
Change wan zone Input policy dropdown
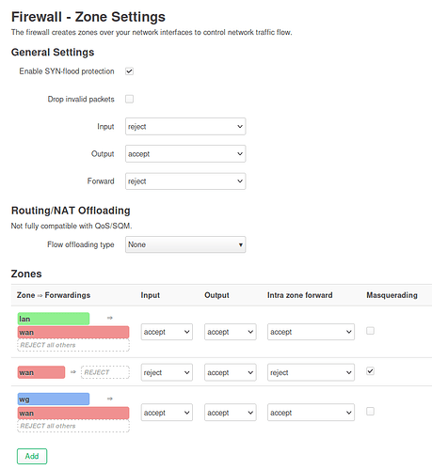[x=167, y=372]
